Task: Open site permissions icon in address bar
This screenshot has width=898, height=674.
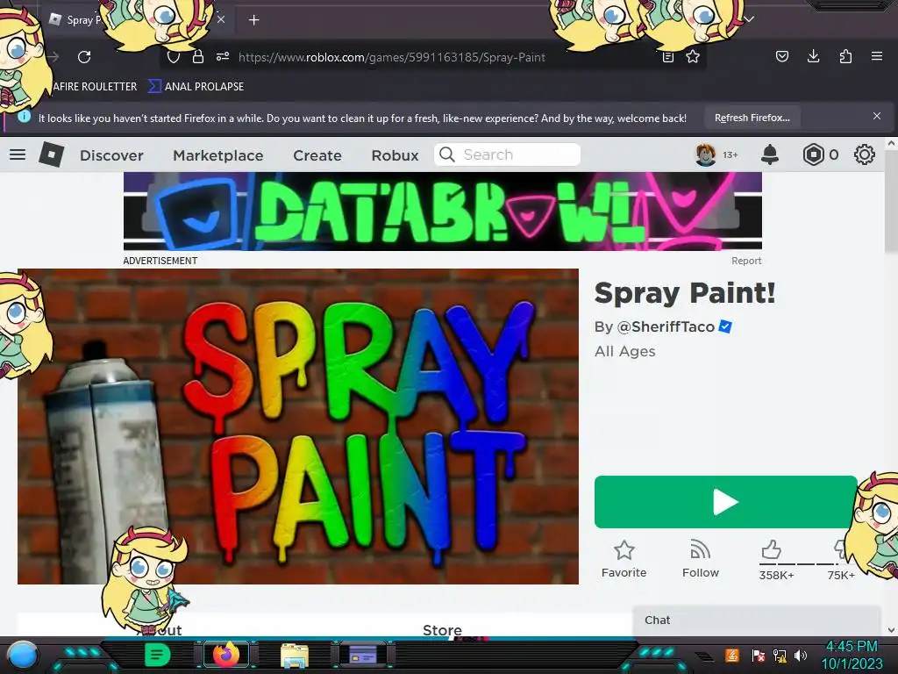Action: (222, 56)
